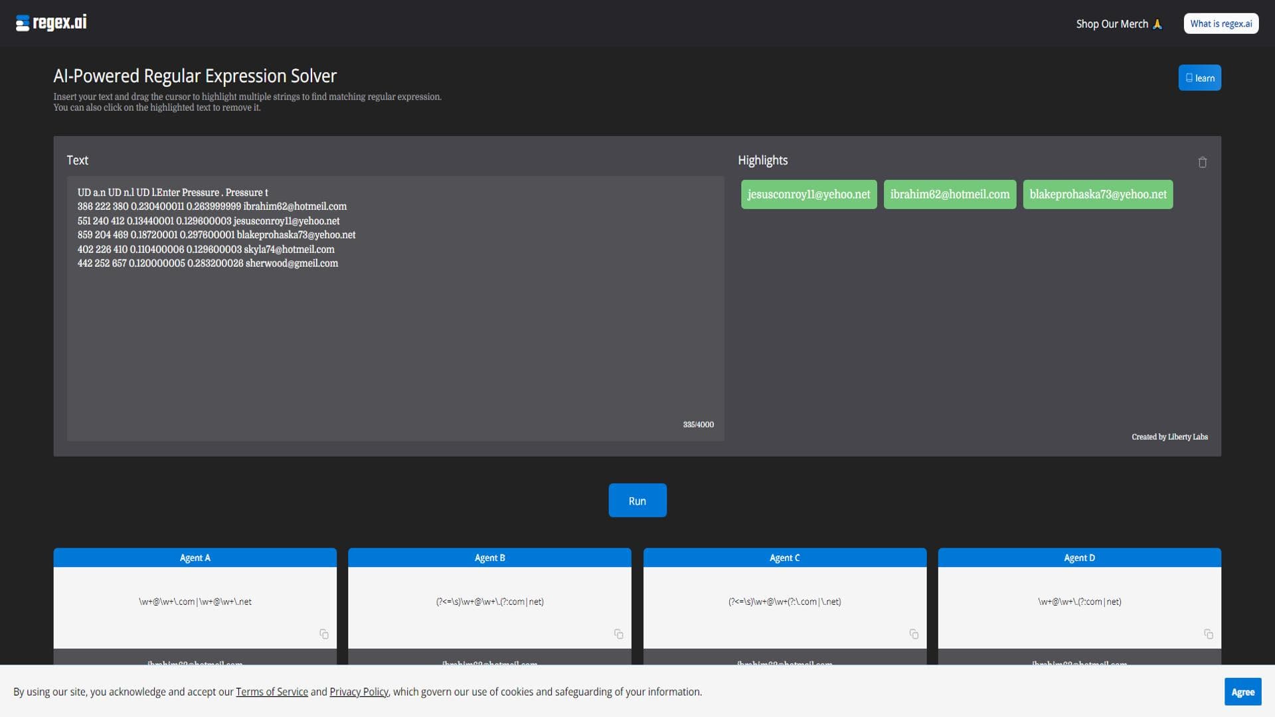Click the regex.ai logo
Screen dimensions: 1275x717
tap(50, 22)
